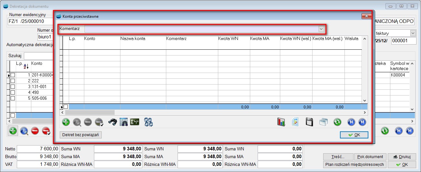Tick the checkbox for account 131-001
The height and width of the screenshot is (172, 421).
[13, 86]
